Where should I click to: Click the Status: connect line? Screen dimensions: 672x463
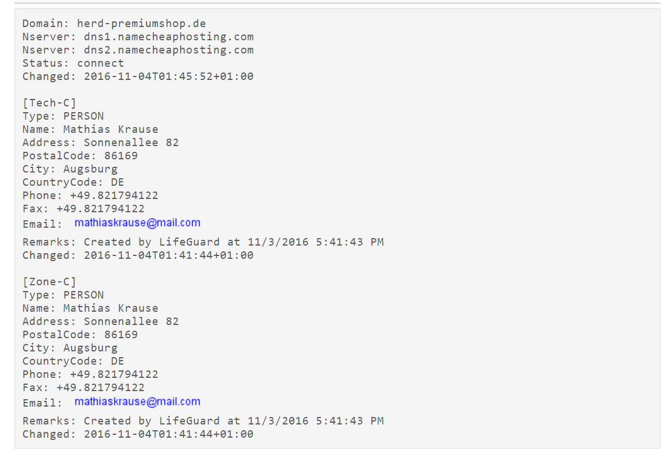[73, 63]
